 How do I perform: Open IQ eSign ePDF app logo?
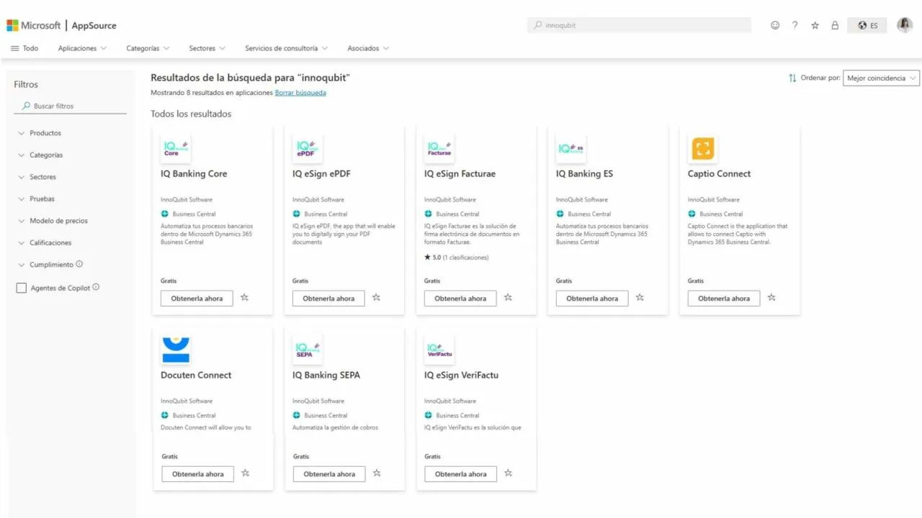click(x=307, y=149)
